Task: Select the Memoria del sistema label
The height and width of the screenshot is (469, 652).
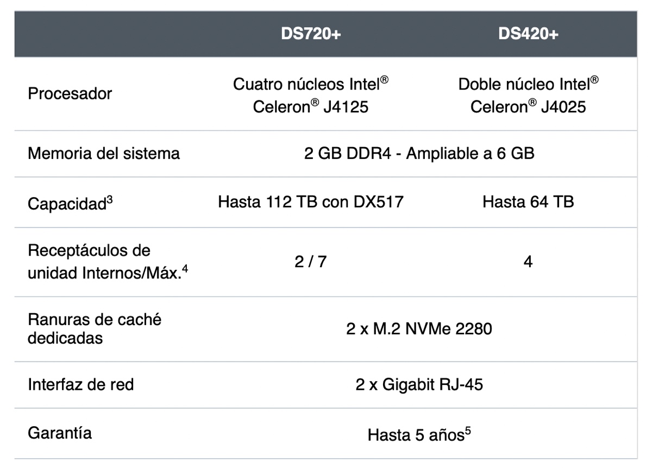Action: (x=104, y=154)
